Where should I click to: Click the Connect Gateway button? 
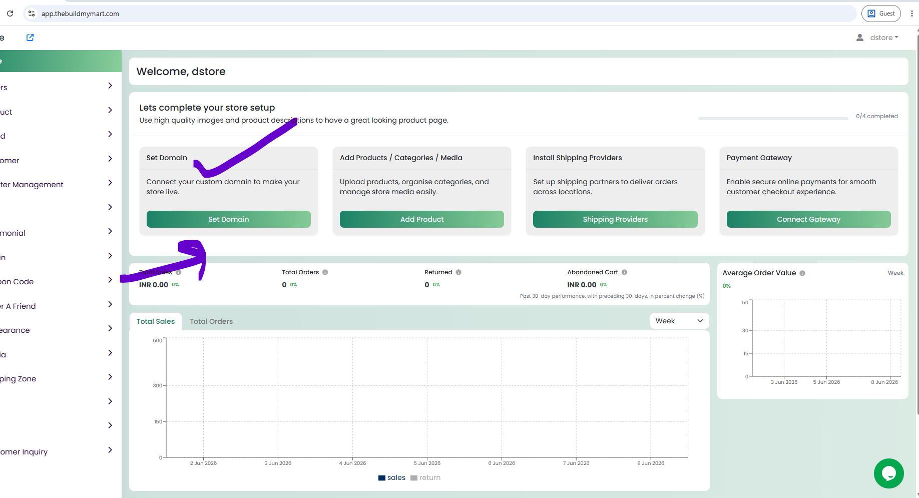tap(809, 219)
